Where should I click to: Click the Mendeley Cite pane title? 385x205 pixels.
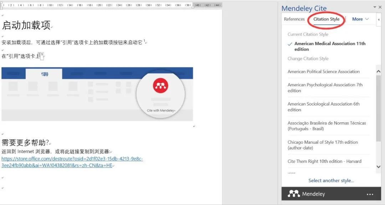pyautogui.click(x=304, y=8)
